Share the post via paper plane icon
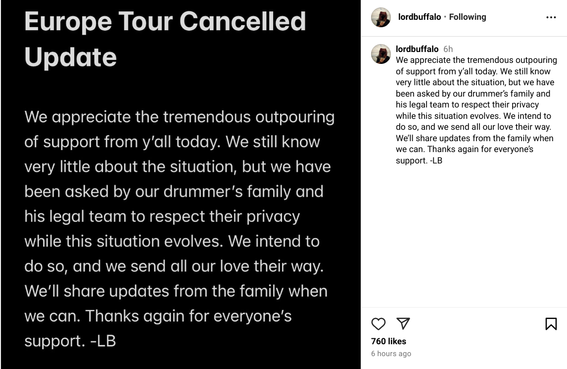Viewport: 567px width, 369px height. [403, 323]
